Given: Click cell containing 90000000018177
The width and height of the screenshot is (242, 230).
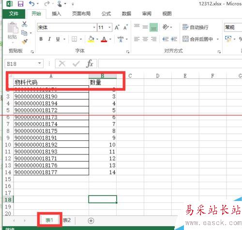Looking at the screenshot, I should 51,172.
